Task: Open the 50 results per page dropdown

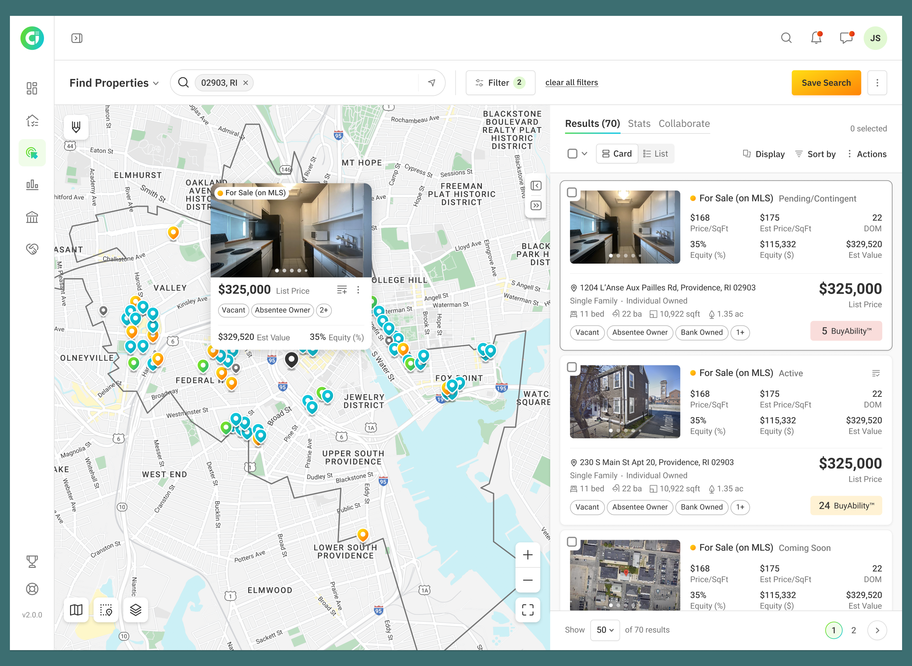Action: point(605,630)
